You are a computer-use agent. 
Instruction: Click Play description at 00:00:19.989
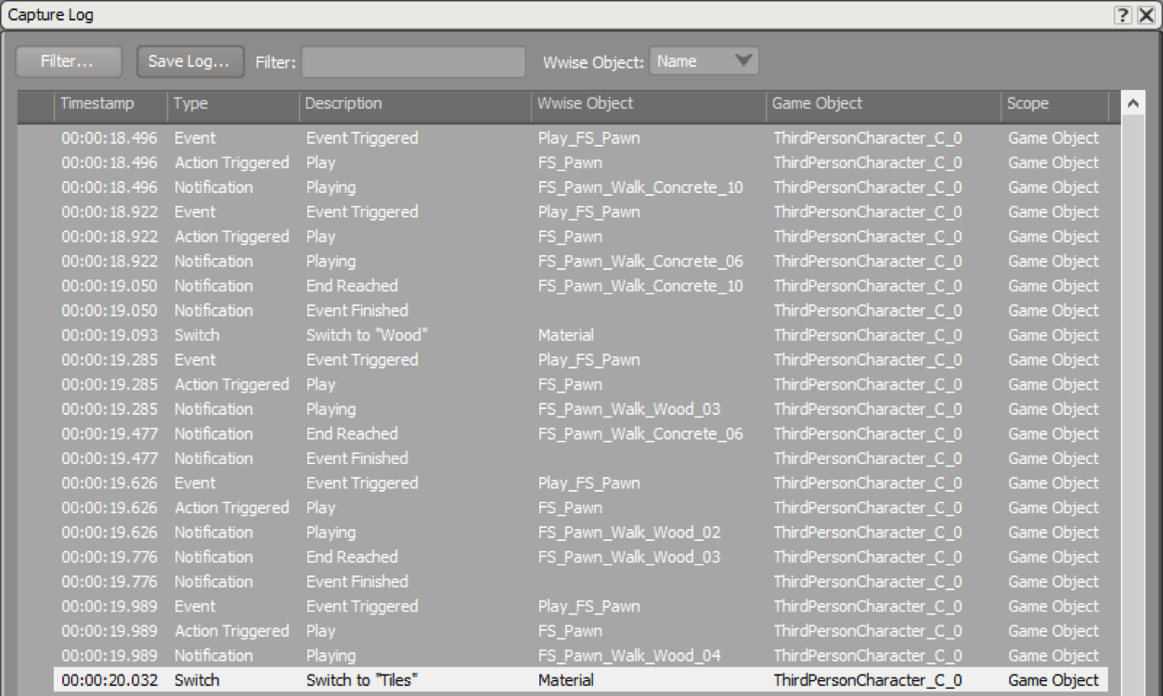pos(321,631)
